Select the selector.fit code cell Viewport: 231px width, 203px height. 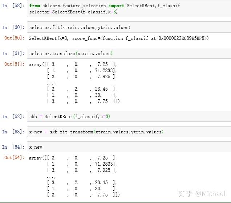click(127, 28)
